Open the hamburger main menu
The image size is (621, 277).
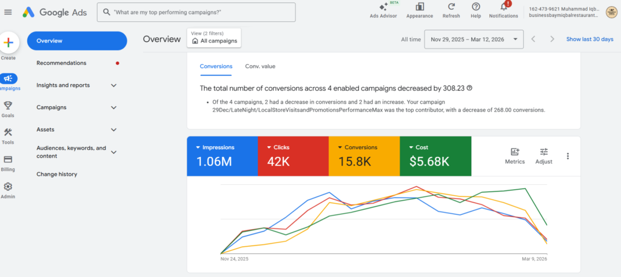pos(8,12)
